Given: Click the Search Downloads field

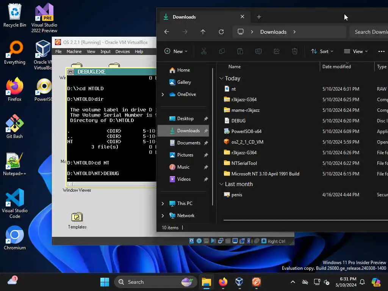Looking at the screenshot, I should [369, 32].
